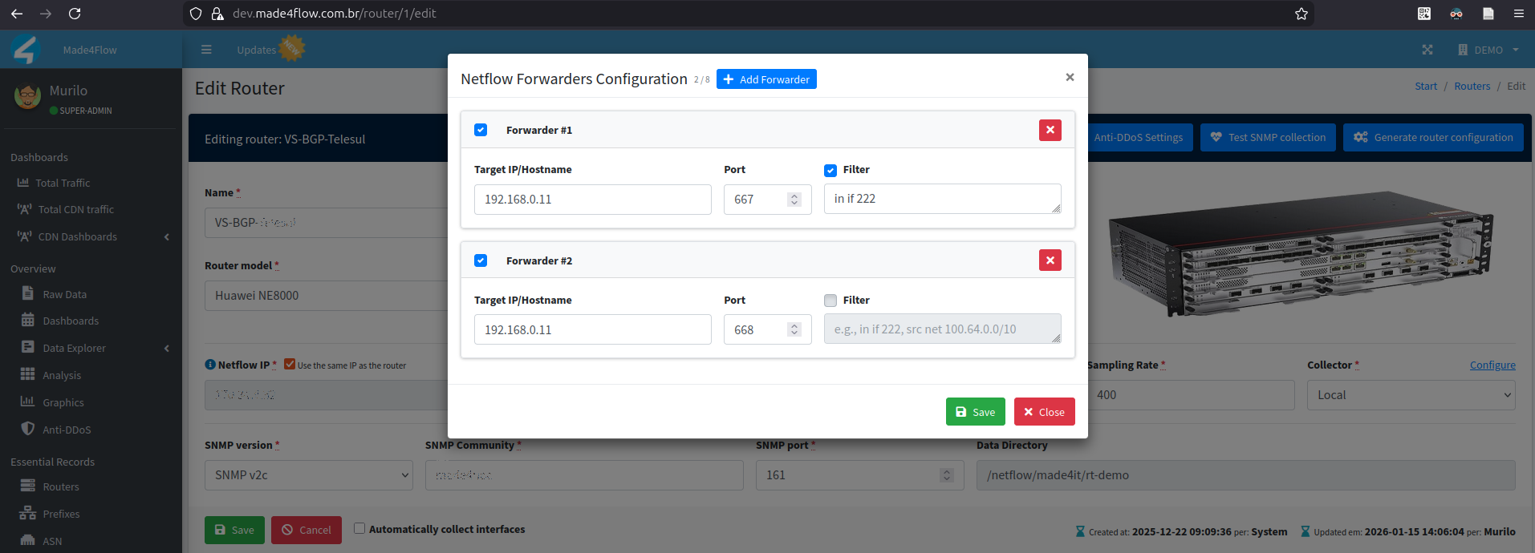Open the Collector dropdown showing Local
The width and height of the screenshot is (1535, 553).
tap(1410, 395)
